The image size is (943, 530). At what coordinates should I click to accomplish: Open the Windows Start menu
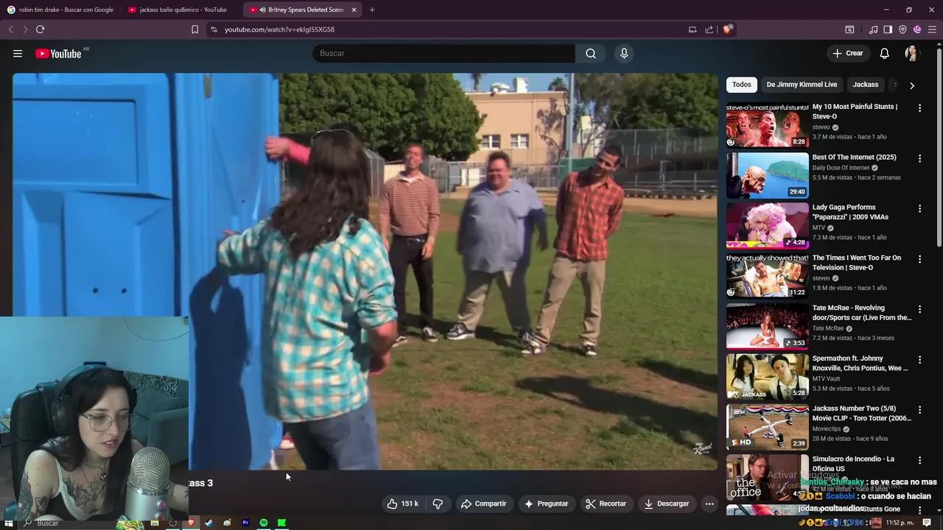(x=9, y=523)
